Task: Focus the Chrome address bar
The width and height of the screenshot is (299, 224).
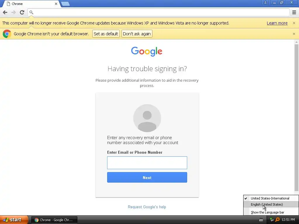Action: click(x=159, y=12)
